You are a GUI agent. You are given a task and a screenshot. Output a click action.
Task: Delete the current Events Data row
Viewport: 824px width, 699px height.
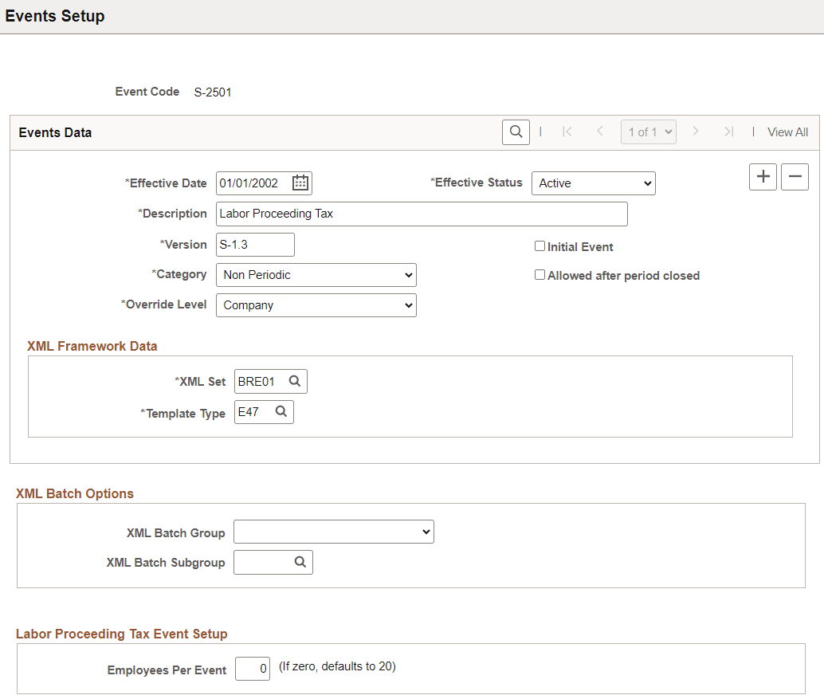(795, 176)
